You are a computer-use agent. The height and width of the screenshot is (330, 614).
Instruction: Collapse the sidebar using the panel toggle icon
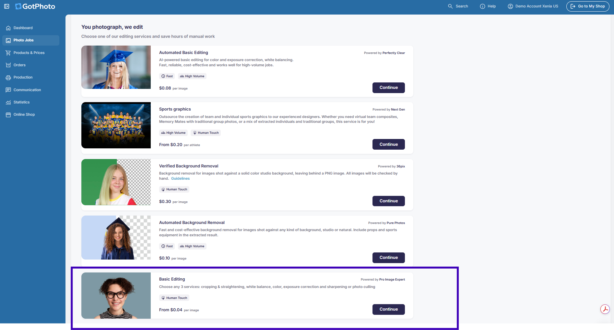coord(6,6)
